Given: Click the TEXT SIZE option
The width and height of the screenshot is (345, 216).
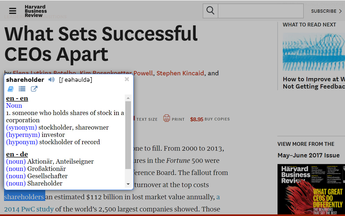Looking at the screenshot, I should pos(147,119).
